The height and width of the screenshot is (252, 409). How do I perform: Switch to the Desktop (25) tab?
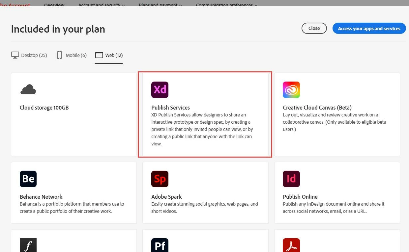pos(29,55)
